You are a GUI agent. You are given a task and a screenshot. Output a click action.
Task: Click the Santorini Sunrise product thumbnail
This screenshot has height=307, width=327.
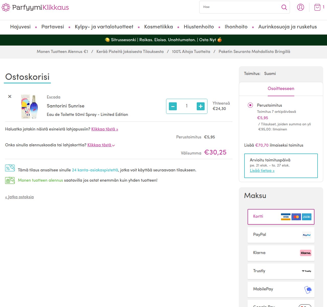(30, 106)
